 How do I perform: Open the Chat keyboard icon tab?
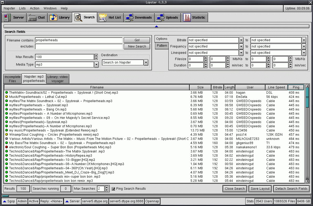32,18
